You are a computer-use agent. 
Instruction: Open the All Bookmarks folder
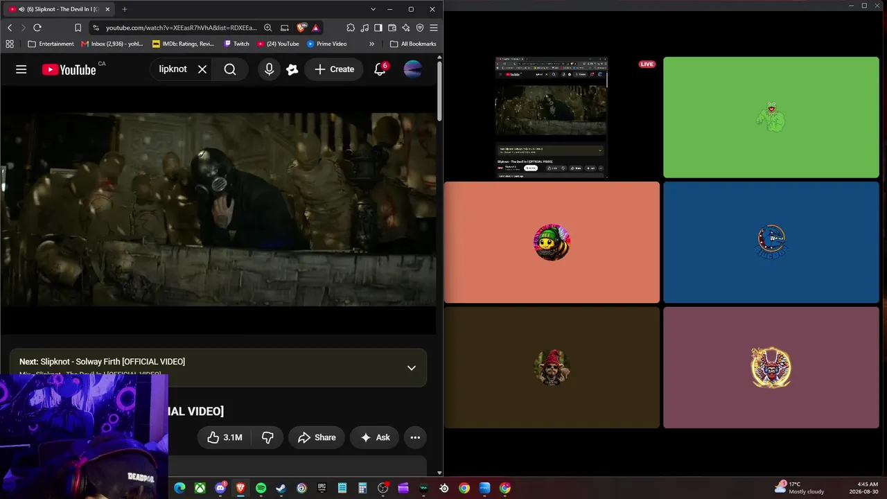point(413,44)
